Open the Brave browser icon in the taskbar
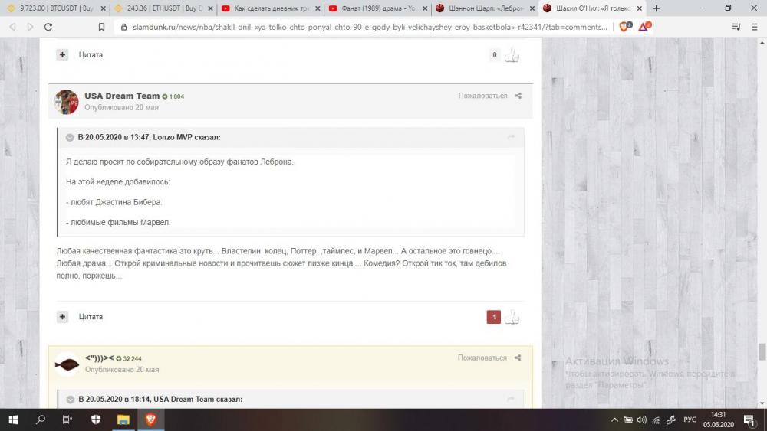This screenshot has height=431, width=767. 149,419
